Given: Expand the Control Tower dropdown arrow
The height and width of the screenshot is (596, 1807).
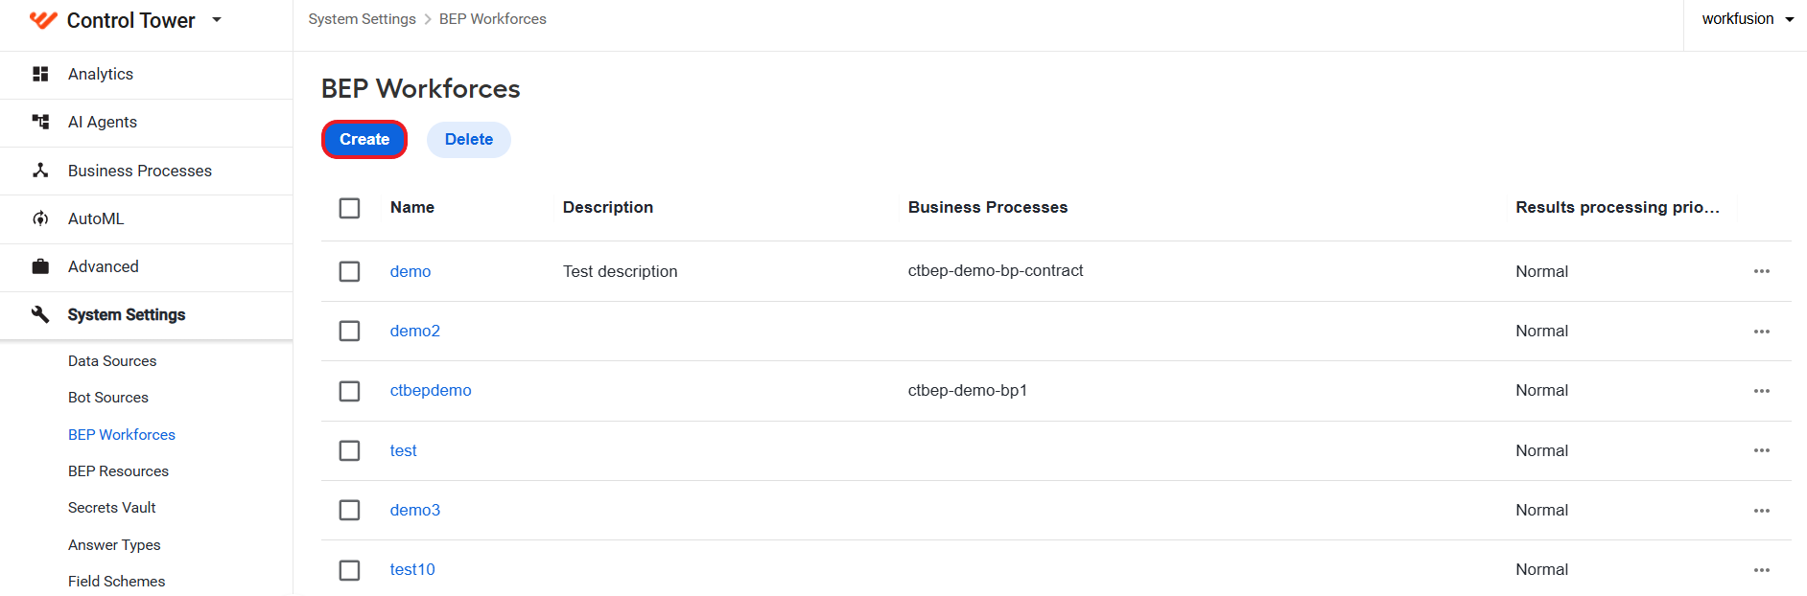Looking at the screenshot, I should [x=217, y=19].
